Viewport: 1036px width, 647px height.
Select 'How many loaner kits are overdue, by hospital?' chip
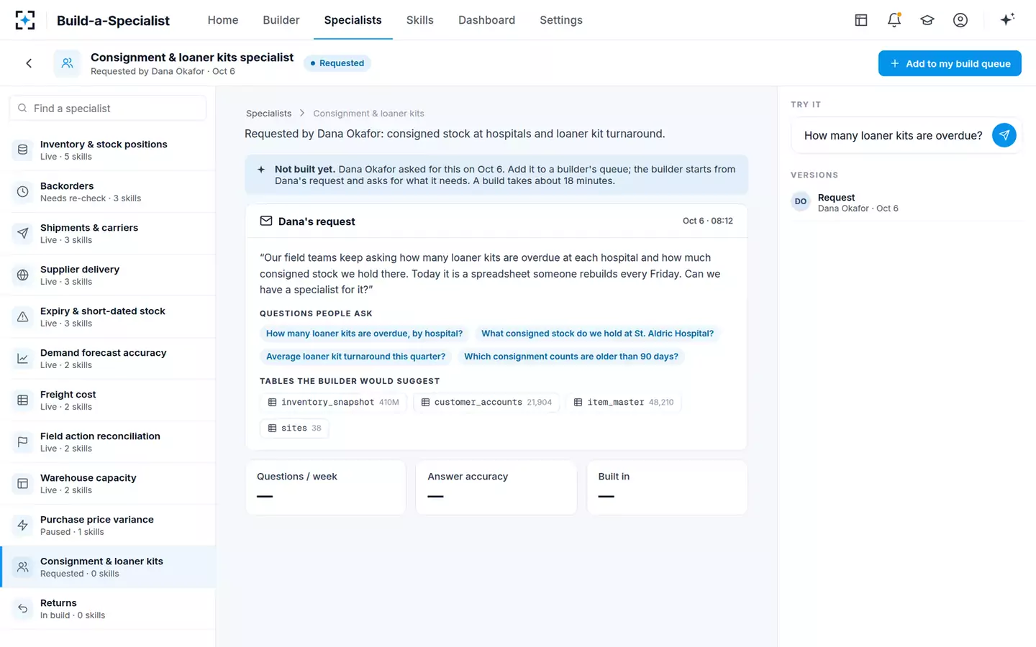click(x=365, y=334)
